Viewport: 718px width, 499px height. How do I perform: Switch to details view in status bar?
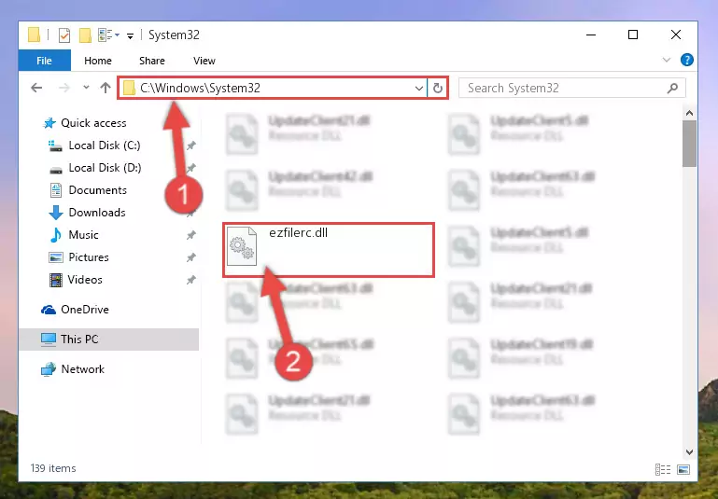coord(663,469)
